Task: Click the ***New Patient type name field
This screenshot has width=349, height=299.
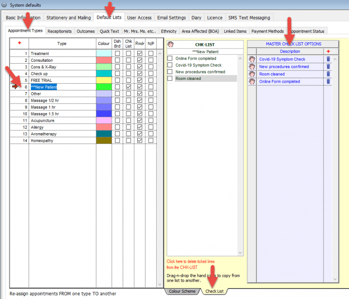Action: (x=62, y=87)
